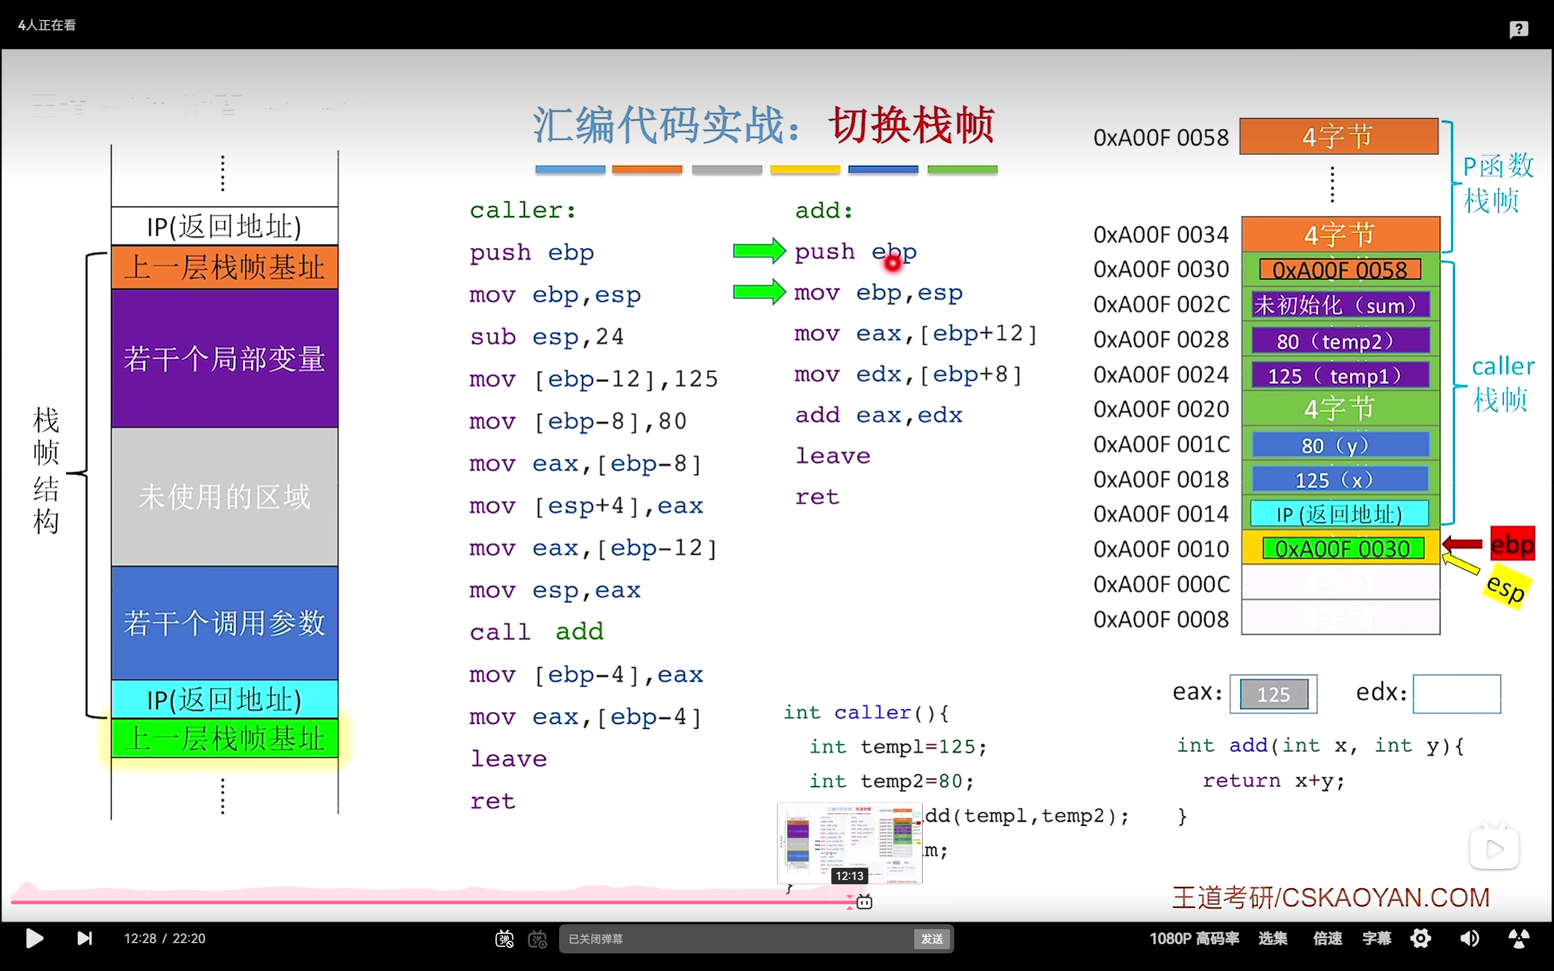1554x971 pixels.
Task: Click the progress bar handle
Action: pyautogui.click(x=864, y=902)
